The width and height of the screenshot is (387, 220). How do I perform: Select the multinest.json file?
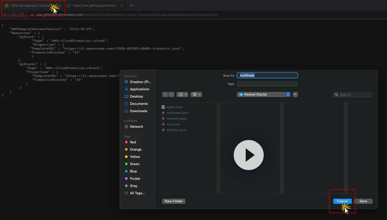pyautogui.click(x=175, y=113)
